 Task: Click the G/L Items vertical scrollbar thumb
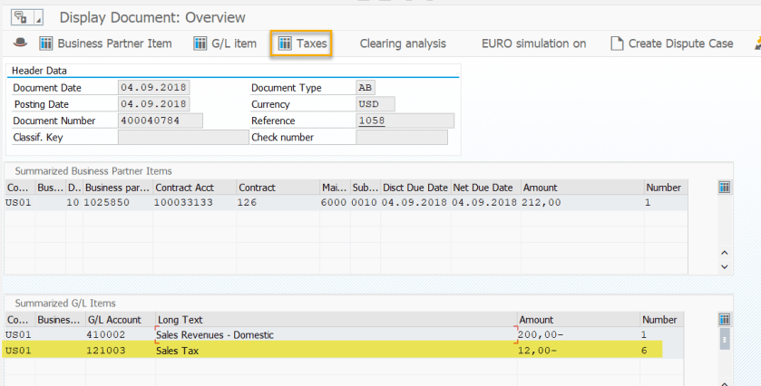724,339
